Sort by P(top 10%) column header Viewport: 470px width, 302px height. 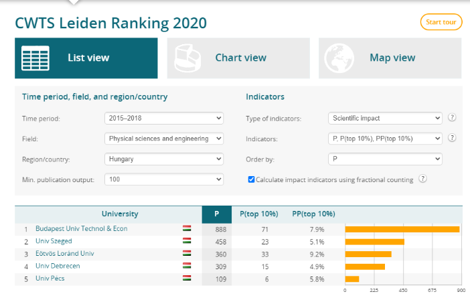259,214
